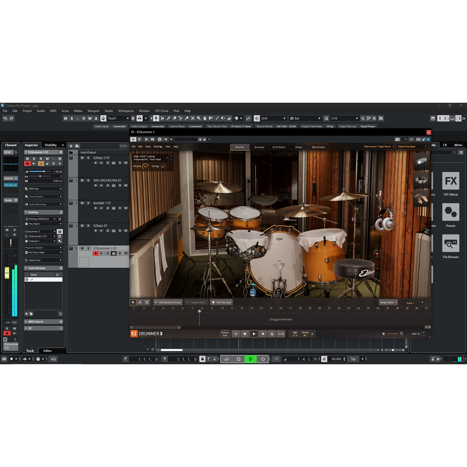Viewport: 467px width, 467px height.
Task: Open the Studio menu
Action: 109,111
